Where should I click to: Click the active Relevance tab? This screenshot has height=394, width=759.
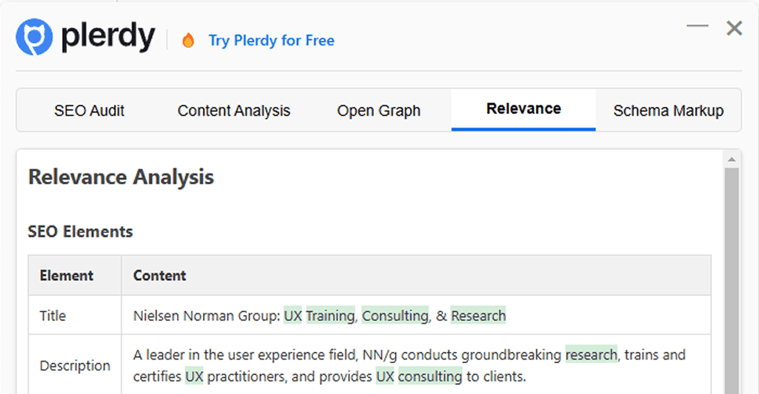[523, 109]
